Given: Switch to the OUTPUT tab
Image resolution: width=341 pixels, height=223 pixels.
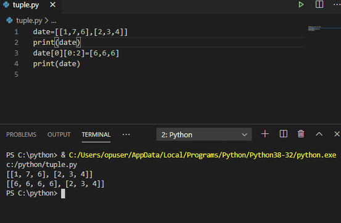Looking at the screenshot, I should [59, 134].
